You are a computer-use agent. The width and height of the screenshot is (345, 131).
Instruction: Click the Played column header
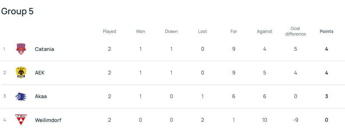[x=109, y=31]
